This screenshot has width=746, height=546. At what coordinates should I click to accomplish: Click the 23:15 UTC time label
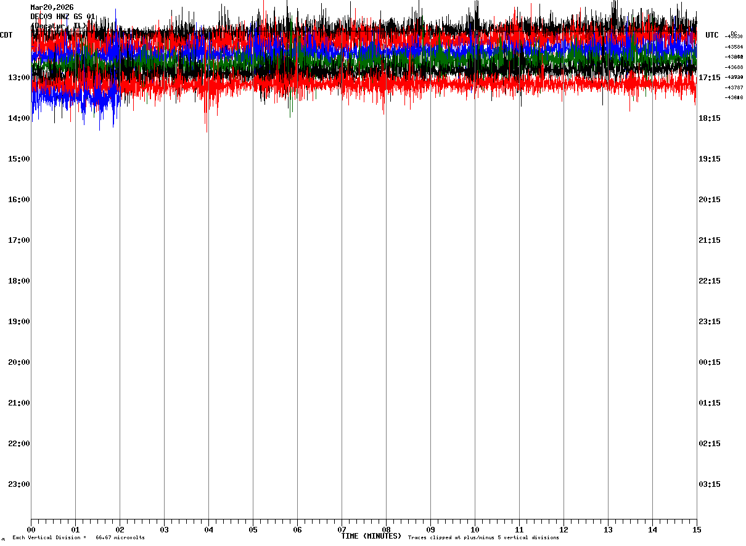tap(710, 322)
